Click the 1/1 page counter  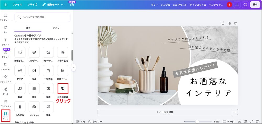pyautogui.click(x=239, y=122)
